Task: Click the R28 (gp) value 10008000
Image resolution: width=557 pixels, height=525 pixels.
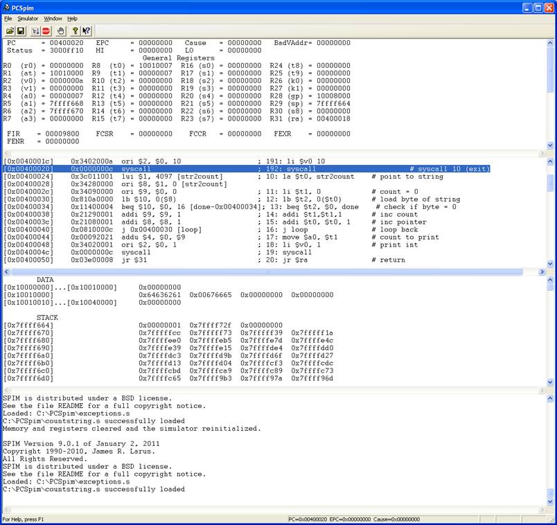Action: click(x=333, y=96)
